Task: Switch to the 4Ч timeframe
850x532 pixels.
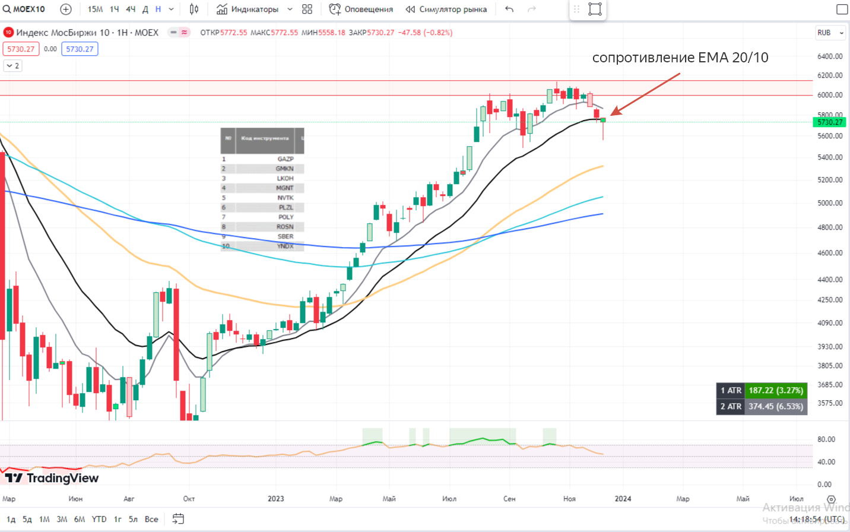Action: click(131, 9)
